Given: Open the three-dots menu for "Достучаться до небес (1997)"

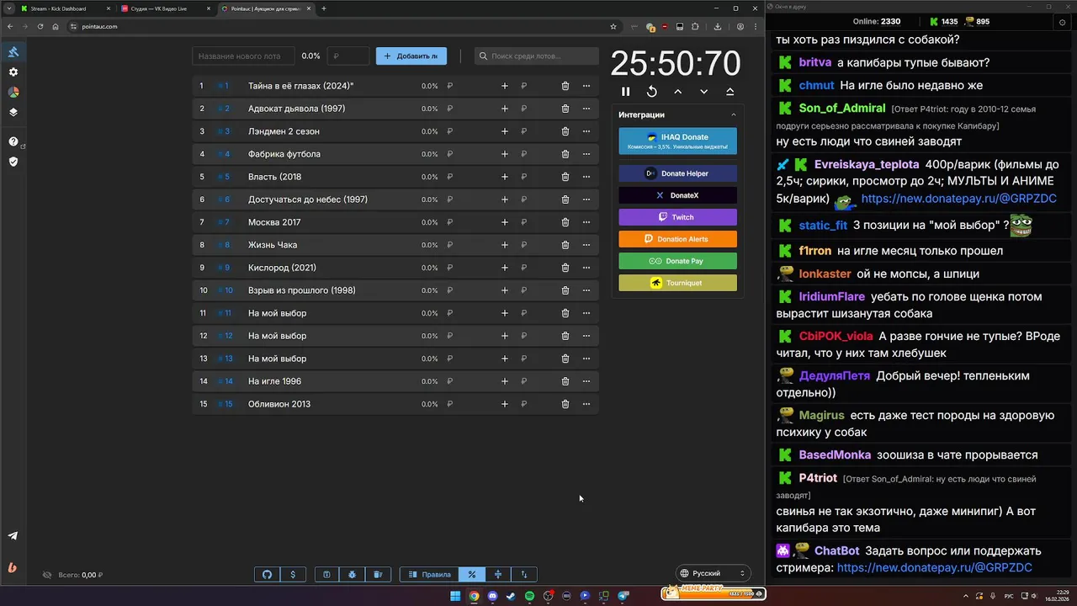Looking at the screenshot, I should pos(586,199).
